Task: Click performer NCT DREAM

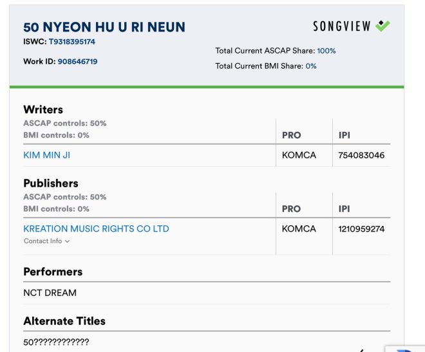Action: tap(50, 293)
